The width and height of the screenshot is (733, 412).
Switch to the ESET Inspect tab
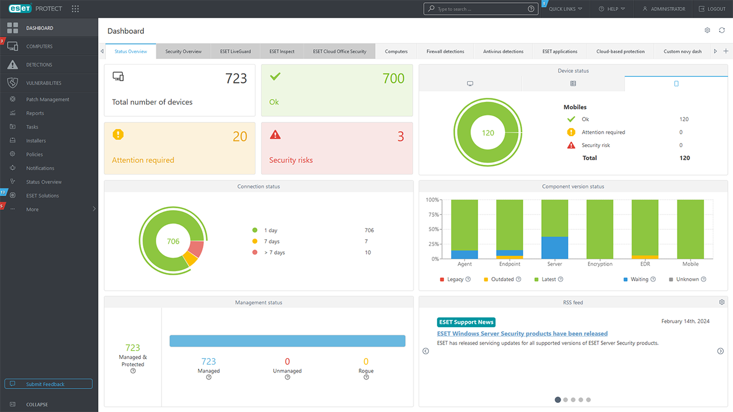point(281,51)
